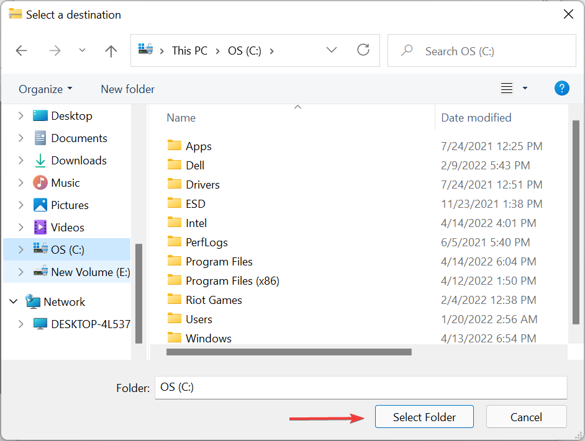585x441 pixels.
Task: Click the search magnifier icon
Action: click(407, 50)
